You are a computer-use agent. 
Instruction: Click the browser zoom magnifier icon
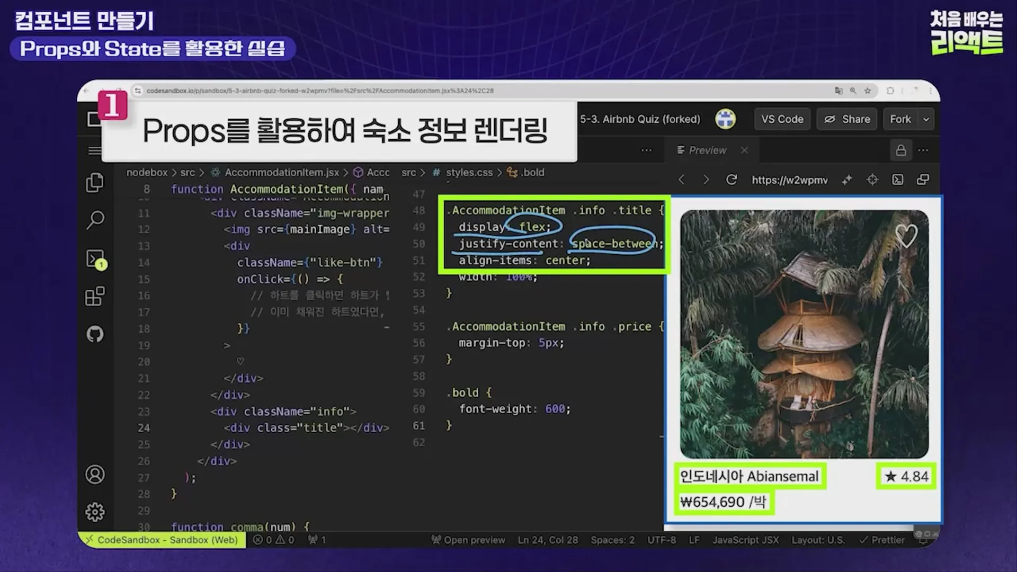pyautogui.click(x=853, y=91)
